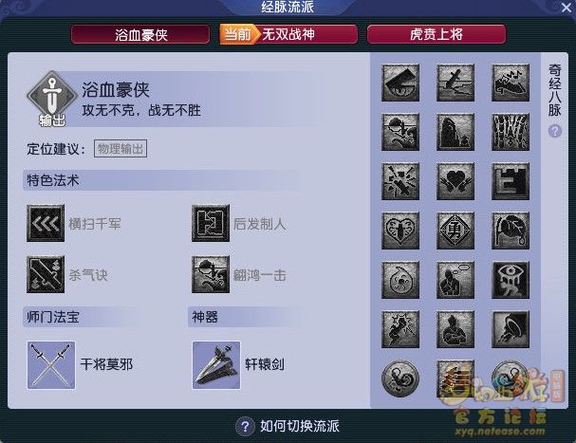Open the 干将莫邪 crossed swords item
Image resolution: width=576 pixels, height=443 pixels.
(51, 365)
